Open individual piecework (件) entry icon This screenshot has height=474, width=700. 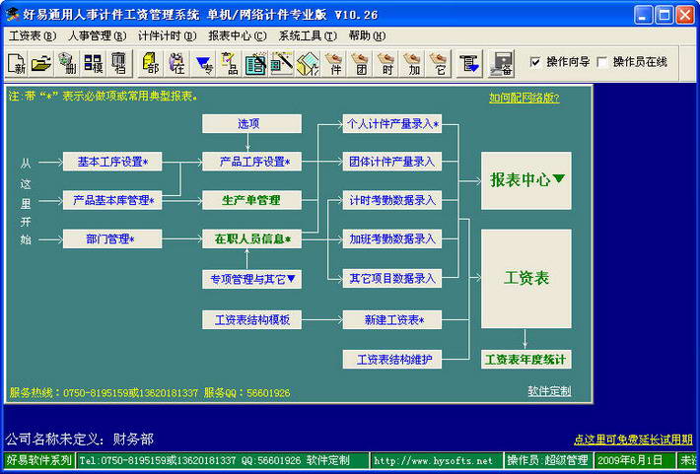click(334, 63)
